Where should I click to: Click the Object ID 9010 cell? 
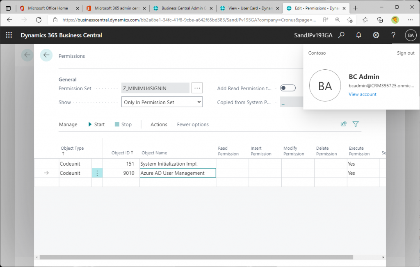tap(121, 173)
